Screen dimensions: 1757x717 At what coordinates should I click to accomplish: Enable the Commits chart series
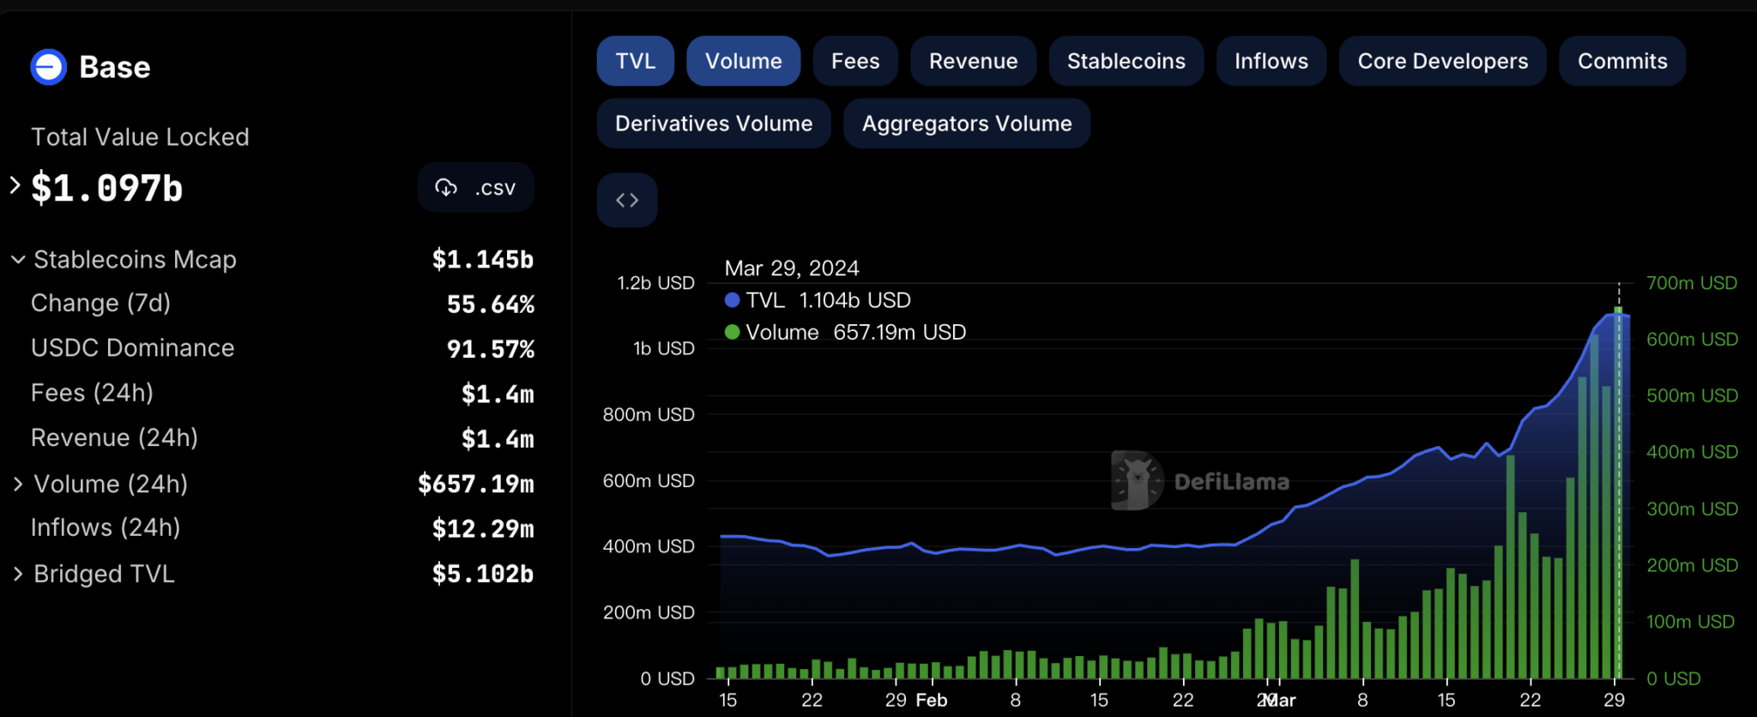coord(1622,61)
